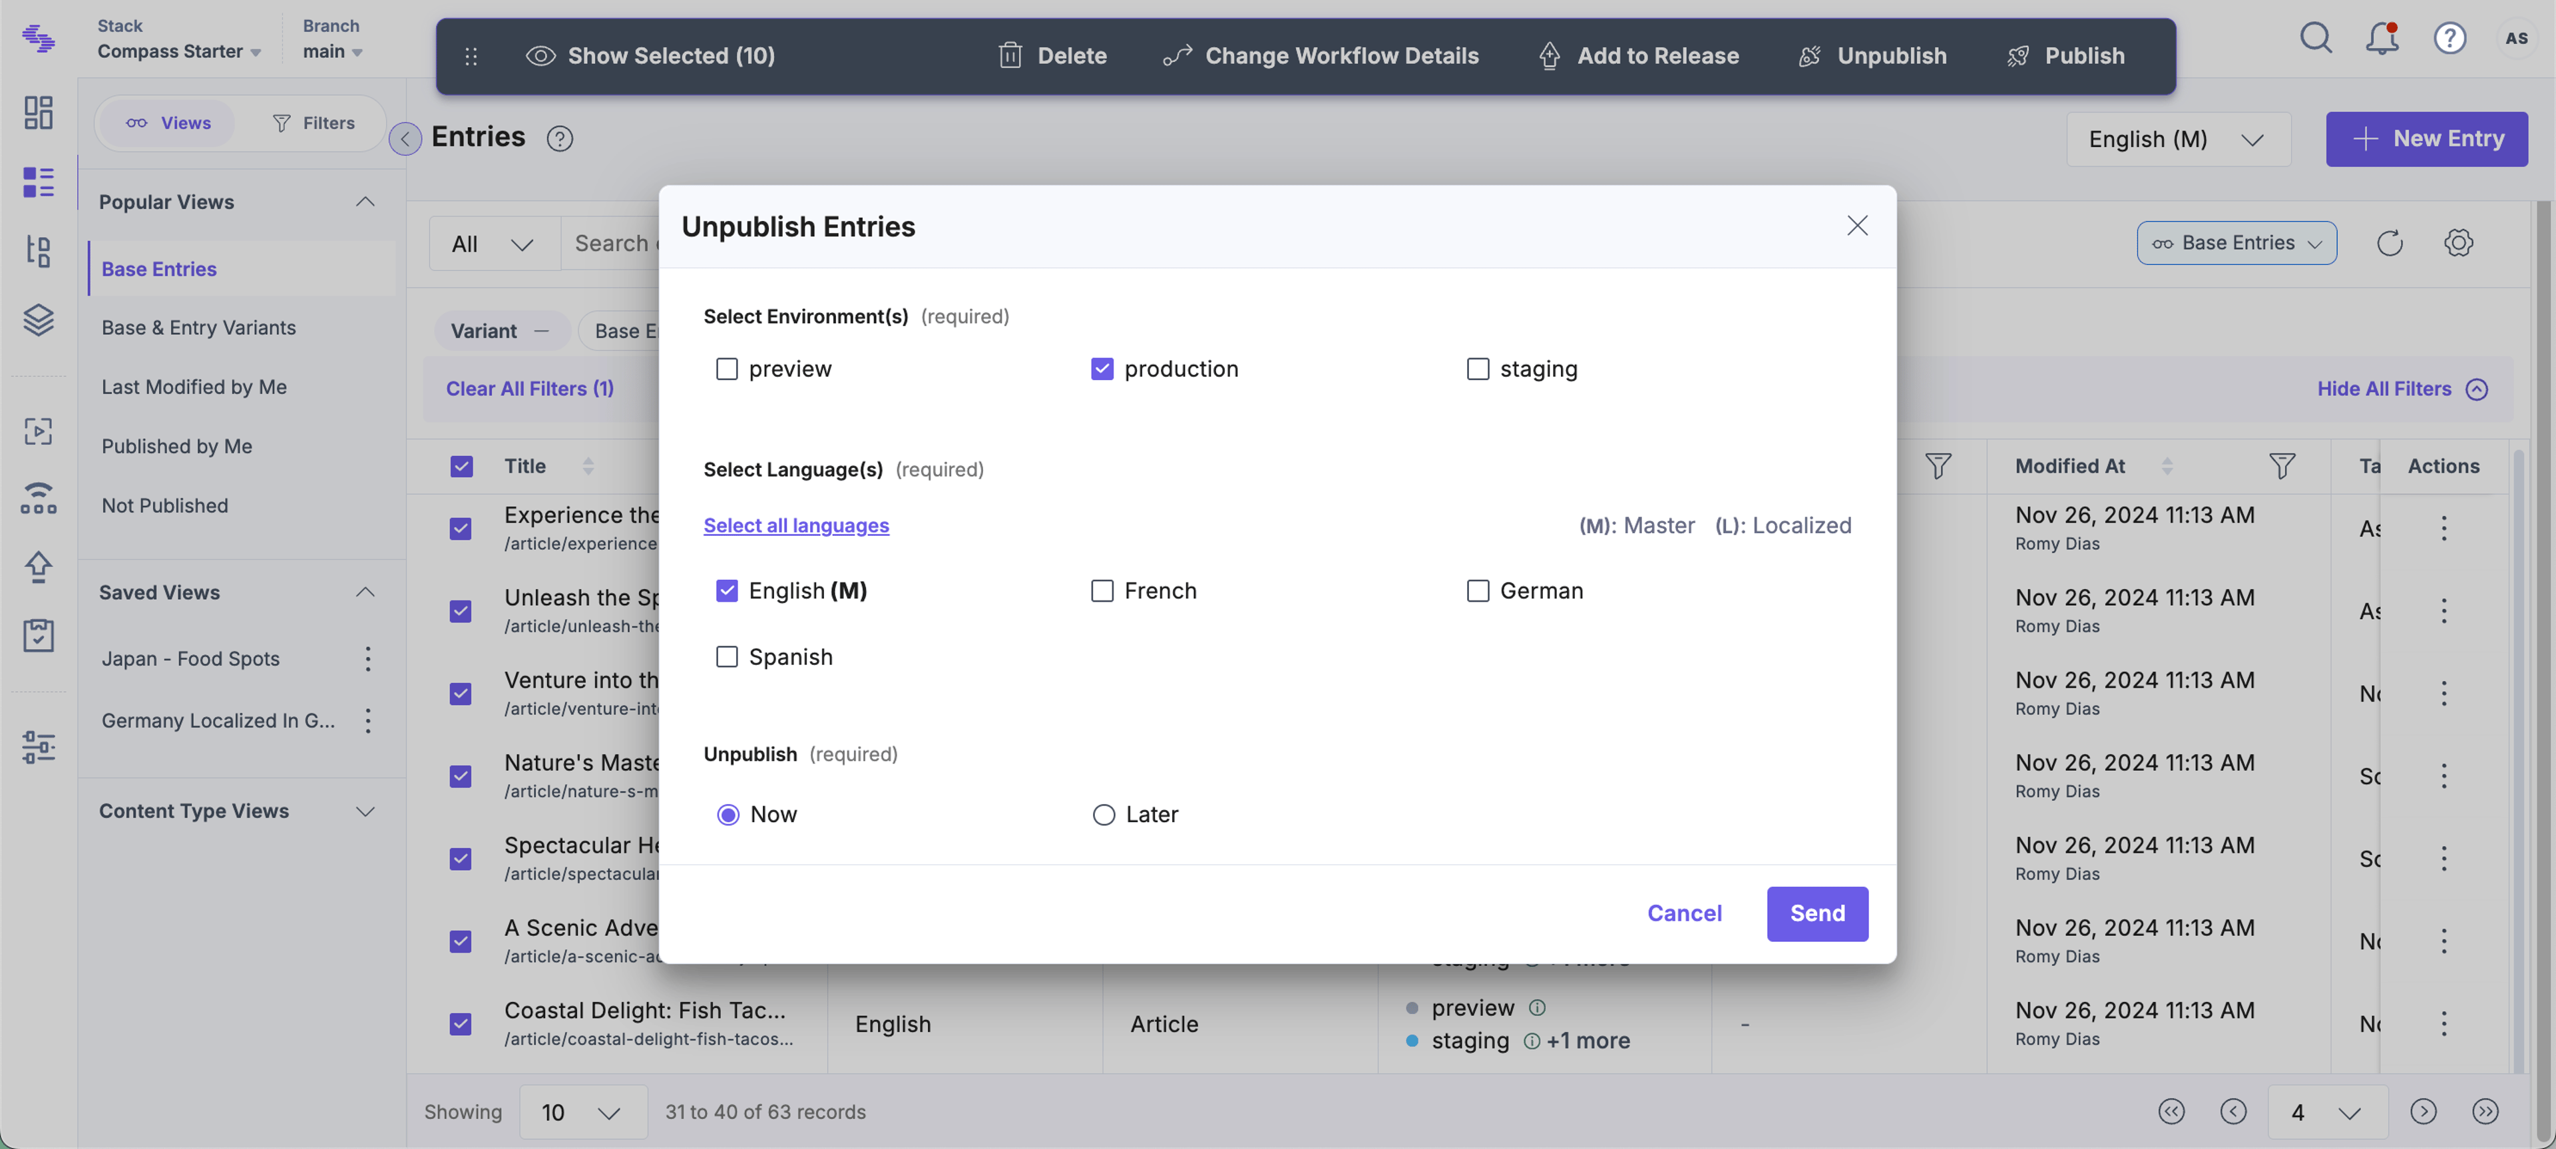Grab the bulk action bar drag handle
Image resolution: width=2556 pixels, height=1149 pixels.
(x=471, y=55)
